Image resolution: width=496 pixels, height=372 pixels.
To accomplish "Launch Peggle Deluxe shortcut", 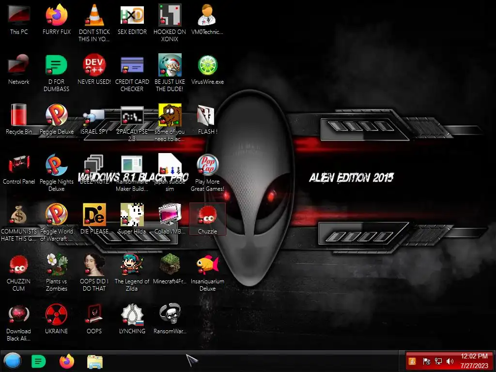I will pos(57,119).
